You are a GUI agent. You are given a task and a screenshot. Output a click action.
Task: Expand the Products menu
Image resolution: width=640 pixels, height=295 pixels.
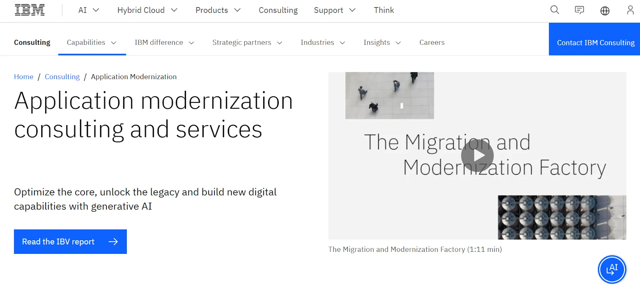[x=218, y=10]
